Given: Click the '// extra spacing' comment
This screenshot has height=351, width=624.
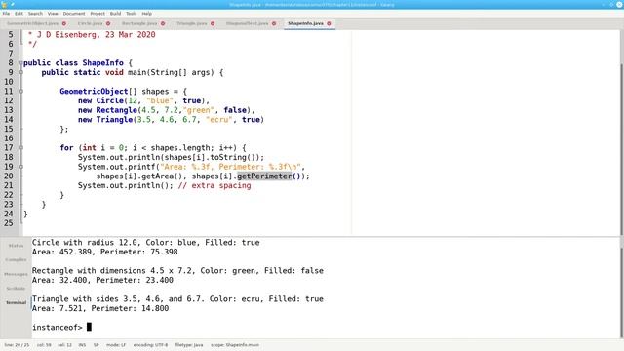Looking at the screenshot, I should pyautogui.click(x=214, y=186).
